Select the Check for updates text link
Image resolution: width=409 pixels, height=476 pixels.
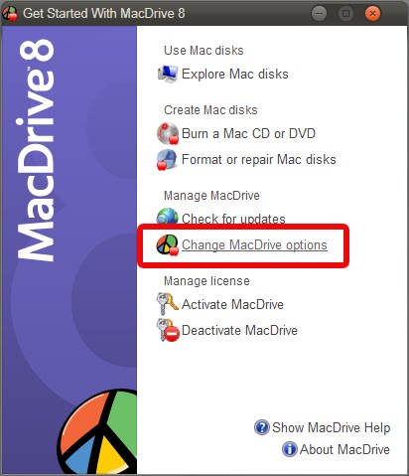pyautogui.click(x=233, y=219)
